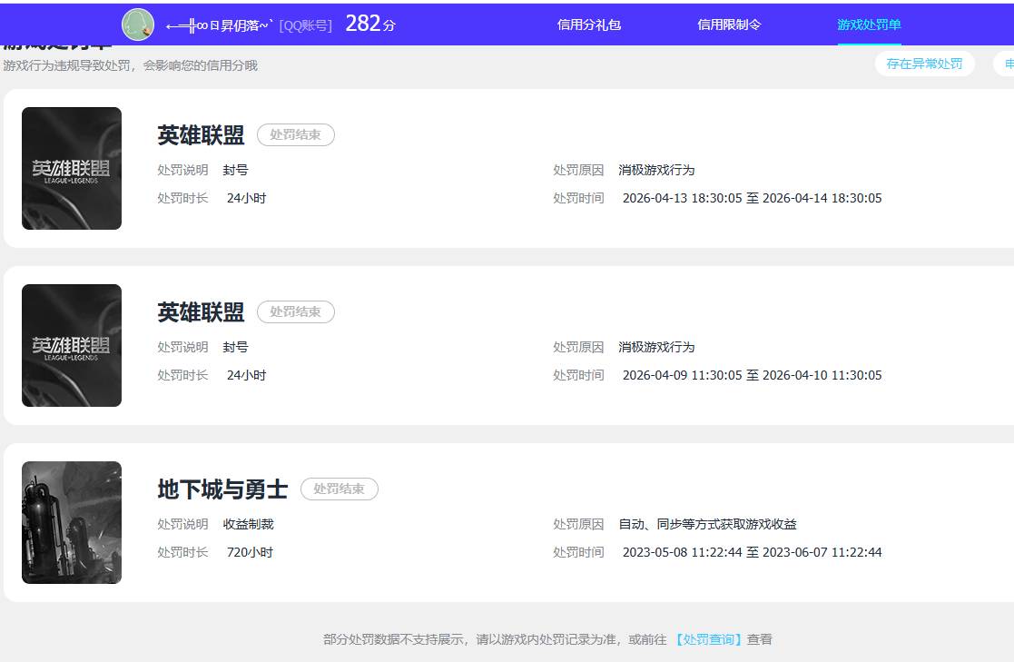Click the 收益制裁 penalty description

coord(249,524)
